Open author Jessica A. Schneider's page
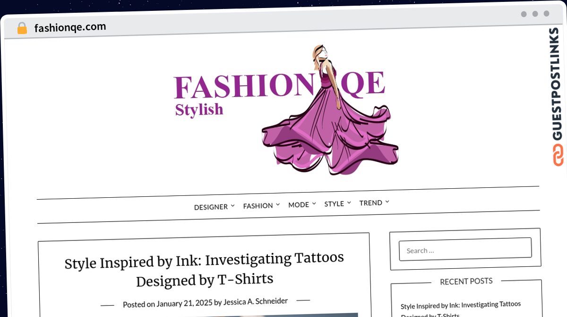 point(256,301)
